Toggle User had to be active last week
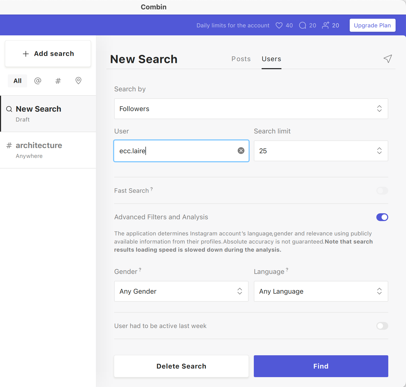 382,326
